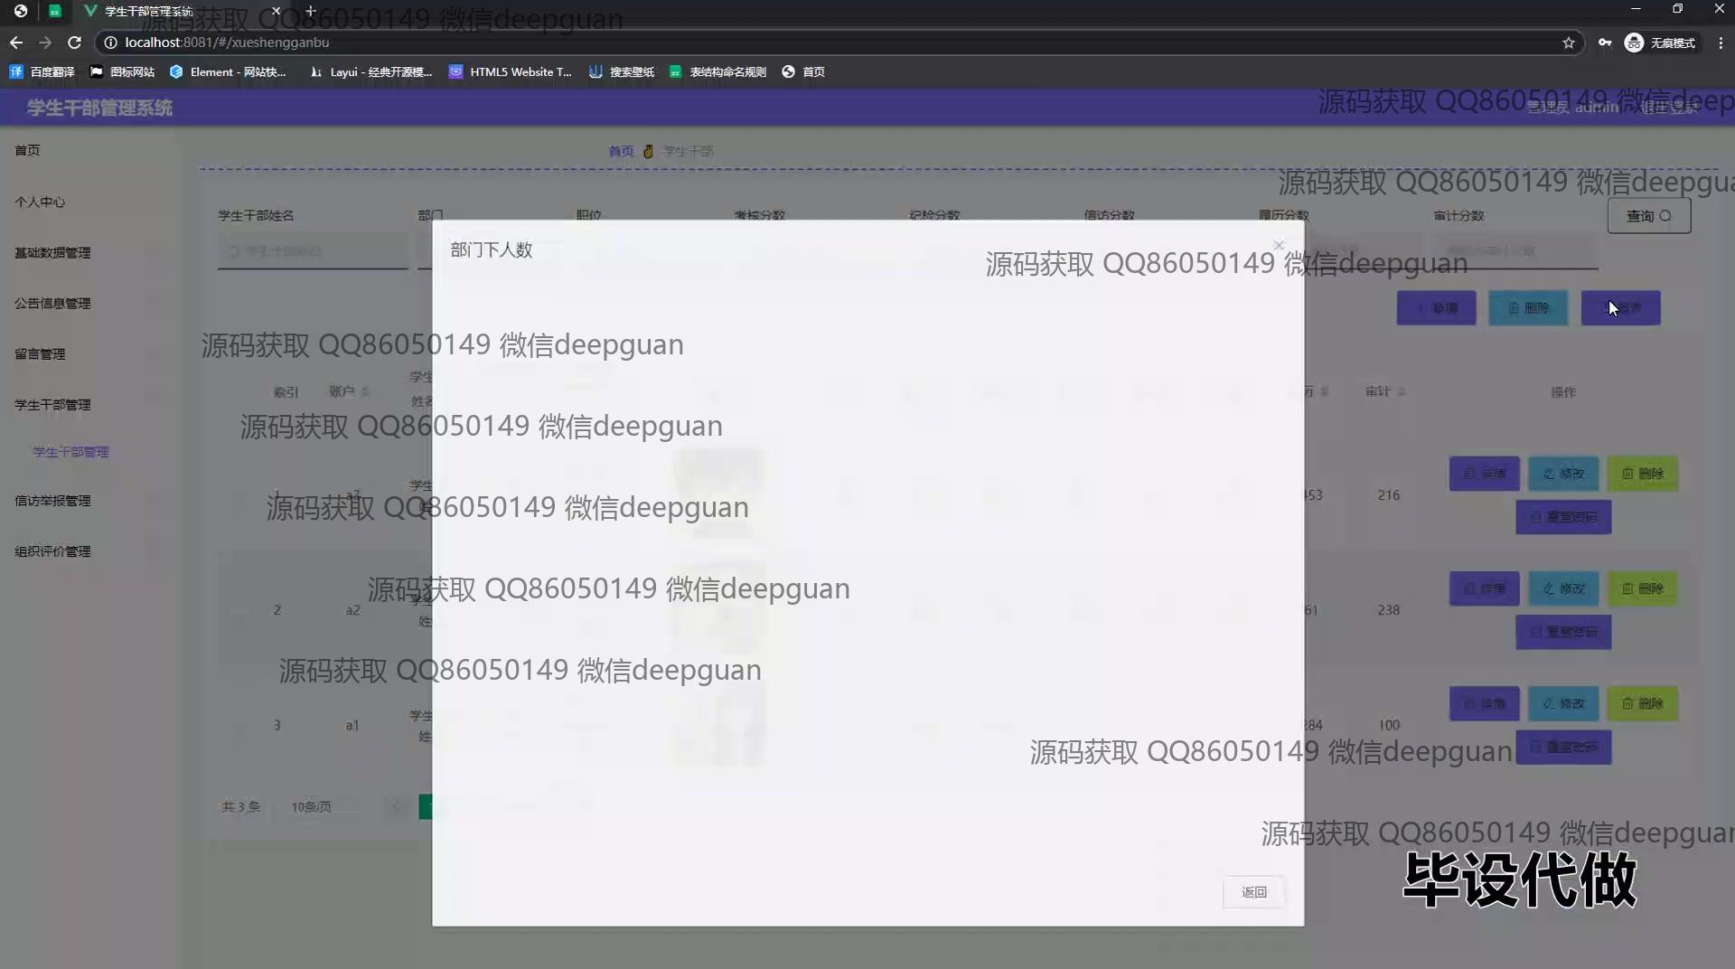Expand the 基础数据管理 sidebar menu
The width and height of the screenshot is (1735, 969).
[52, 253]
